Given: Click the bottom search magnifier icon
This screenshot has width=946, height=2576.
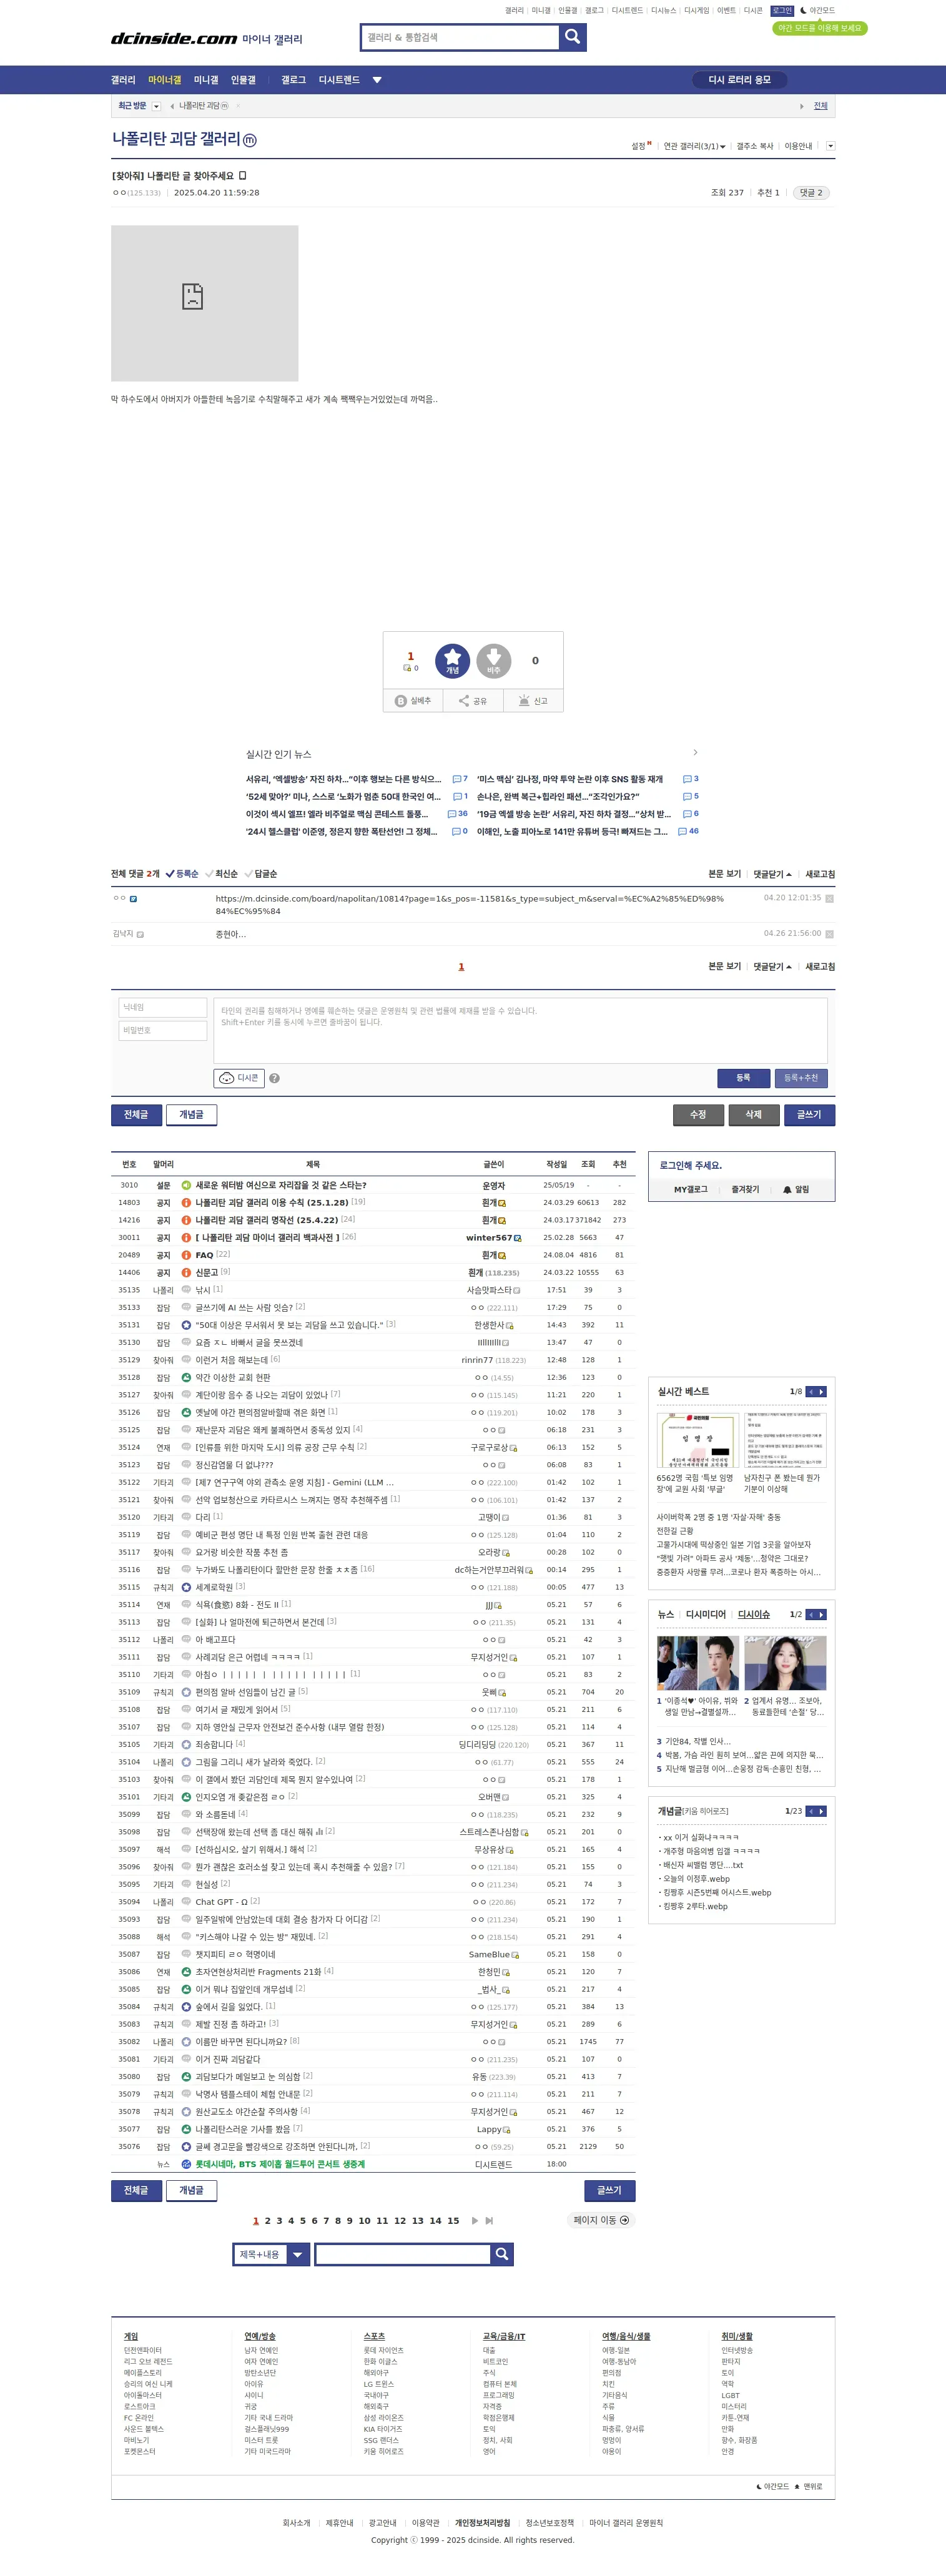Looking at the screenshot, I should [502, 2254].
